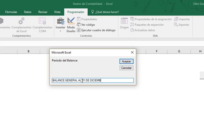Open control Propiedades in the ribbon
Image resolution: width=204 pixels, height=114 pixels.
[87, 19]
